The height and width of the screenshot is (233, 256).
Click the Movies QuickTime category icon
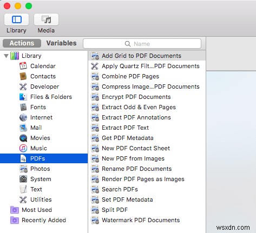click(23, 138)
